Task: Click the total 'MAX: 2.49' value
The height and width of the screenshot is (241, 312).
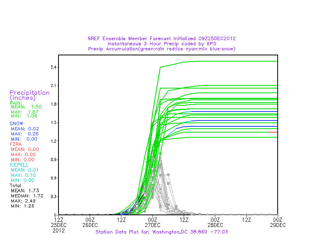Action: [23, 201]
